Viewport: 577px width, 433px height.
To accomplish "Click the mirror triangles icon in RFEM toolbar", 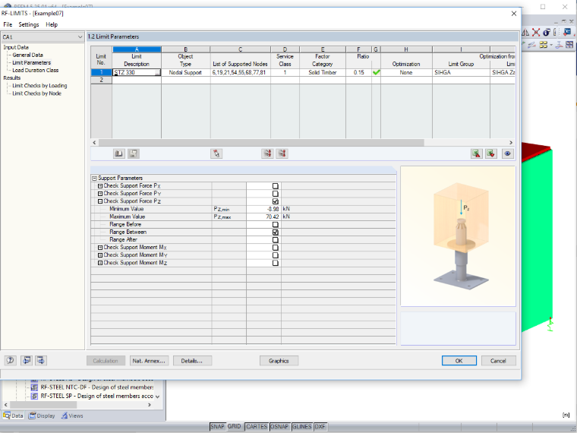I will [525, 33].
